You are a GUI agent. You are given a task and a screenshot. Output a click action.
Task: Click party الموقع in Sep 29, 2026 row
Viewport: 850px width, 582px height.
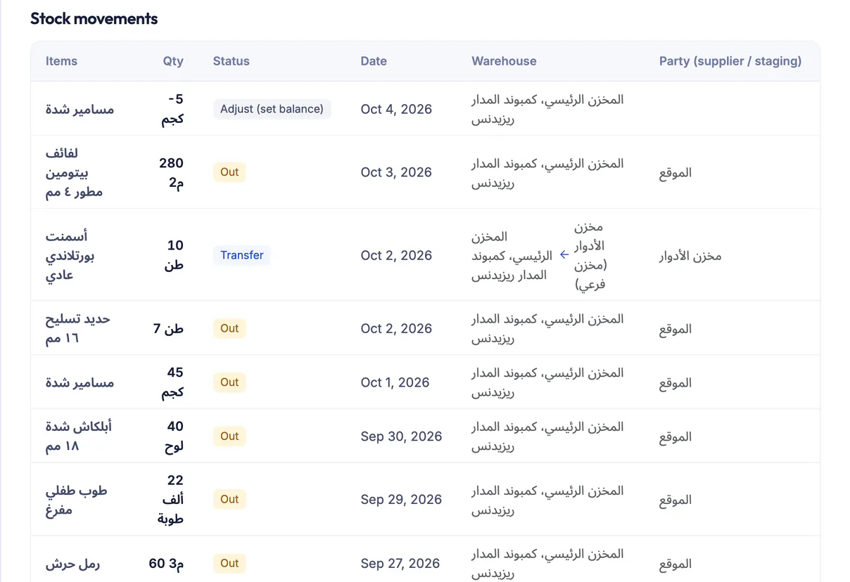(x=675, y=500)
